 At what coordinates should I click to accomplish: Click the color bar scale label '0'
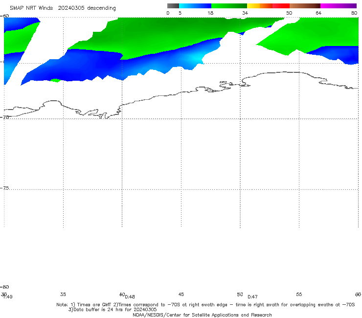coord(168,13)
